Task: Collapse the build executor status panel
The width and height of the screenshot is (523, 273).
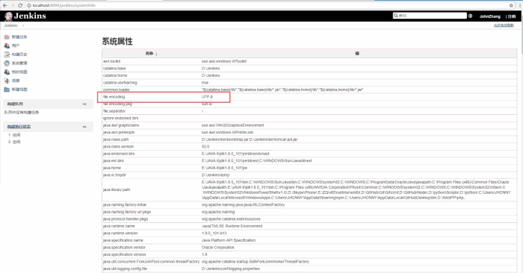Action: click(84, 127)
